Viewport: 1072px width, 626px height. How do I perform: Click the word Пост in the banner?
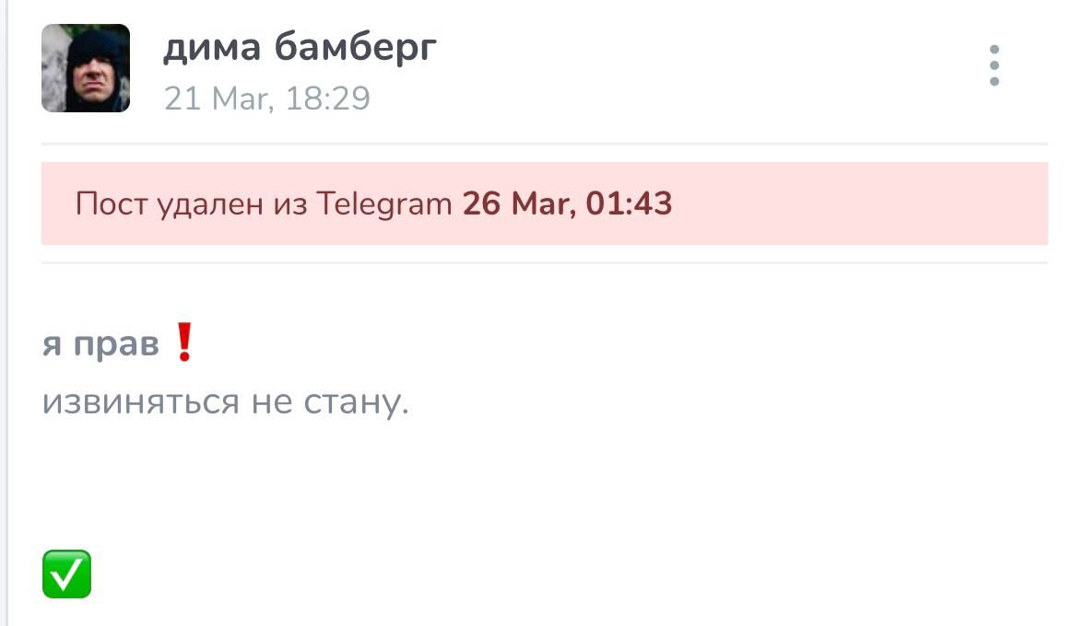coord(112,203)
